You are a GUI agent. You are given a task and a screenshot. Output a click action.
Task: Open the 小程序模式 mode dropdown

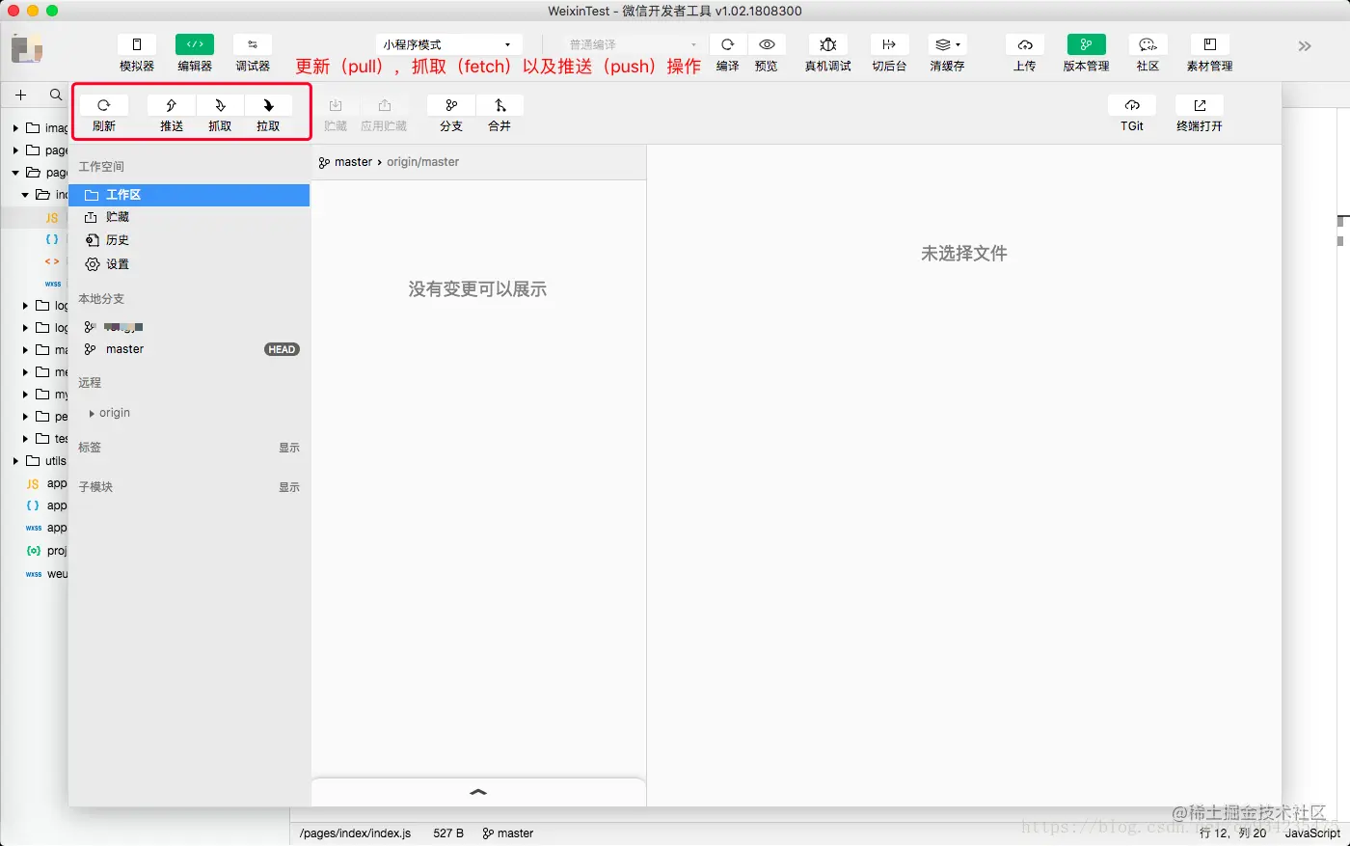click(x=448, y=44)
